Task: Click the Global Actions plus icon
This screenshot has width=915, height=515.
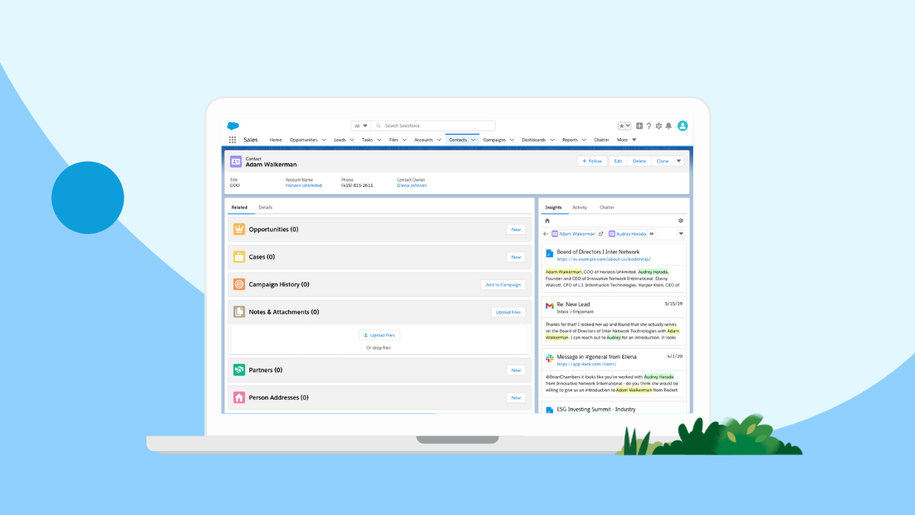Action: pyautogui.click(x=639, y=126)
